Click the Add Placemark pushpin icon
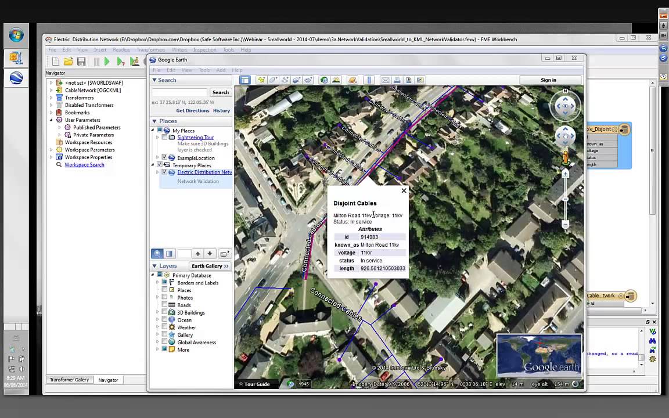The image size is (669, 418). [261, 80]
